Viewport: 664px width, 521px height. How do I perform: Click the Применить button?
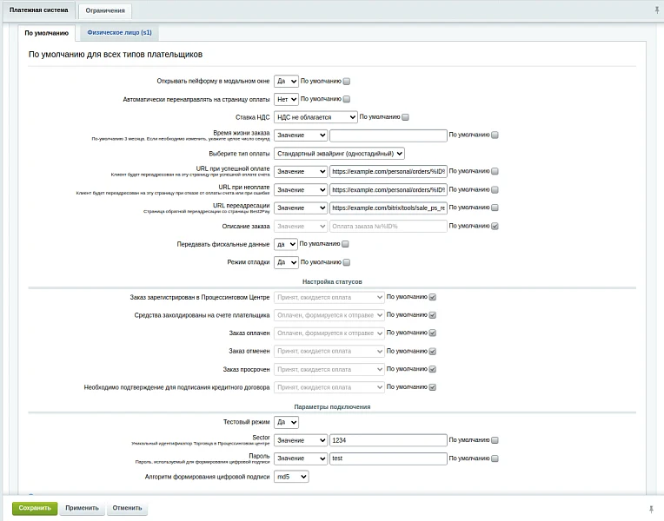coord(83,508)
